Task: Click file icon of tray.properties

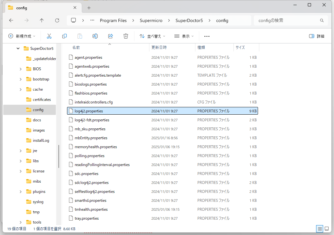Action: pyautogui.click(x=71, y=218)
